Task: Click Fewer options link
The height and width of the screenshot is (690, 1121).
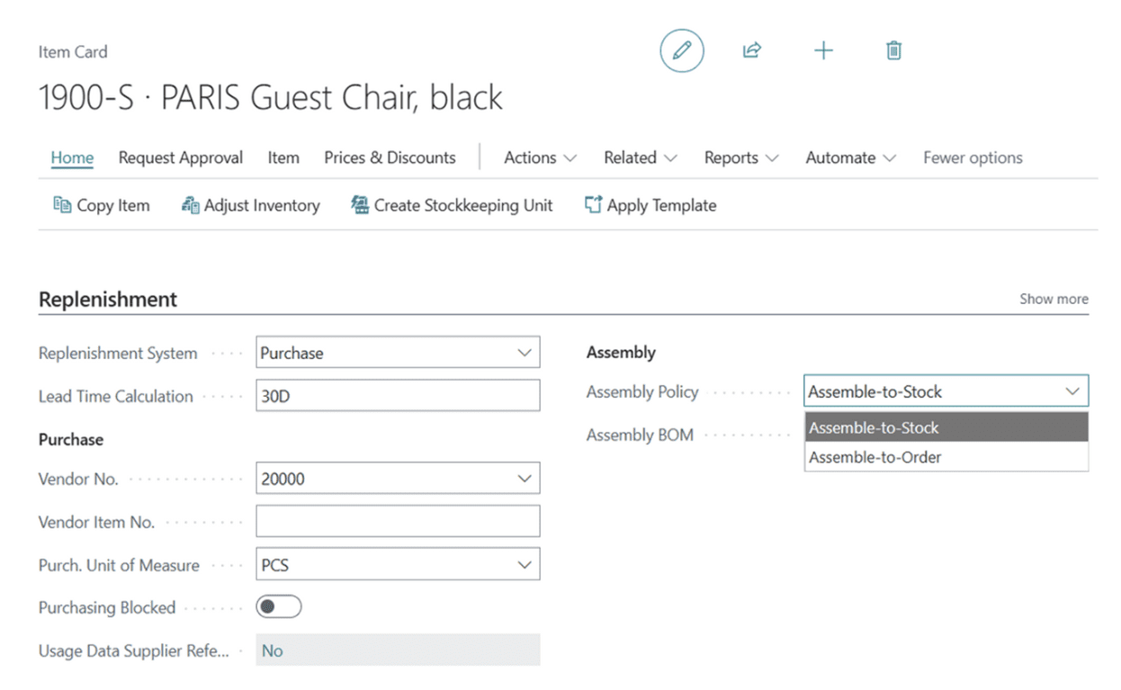Action: click(x=973, y=157)
